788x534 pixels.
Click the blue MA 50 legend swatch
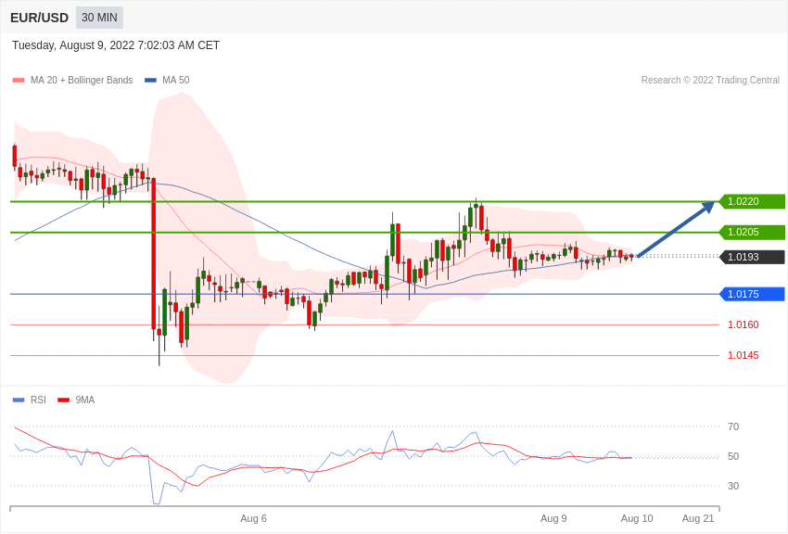(x=150, y=80)
